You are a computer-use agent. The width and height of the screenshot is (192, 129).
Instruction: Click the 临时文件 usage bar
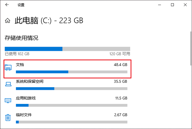tap(71, 122)
